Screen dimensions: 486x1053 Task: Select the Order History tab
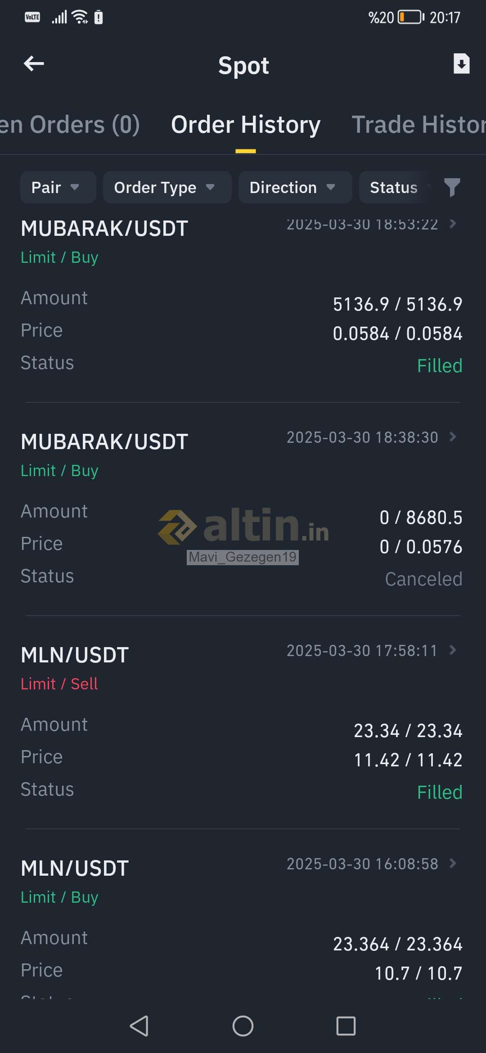pos(246,125)
